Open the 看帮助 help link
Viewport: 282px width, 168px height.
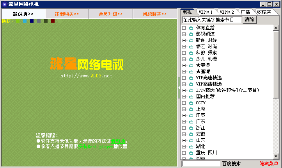pos(118,141)
